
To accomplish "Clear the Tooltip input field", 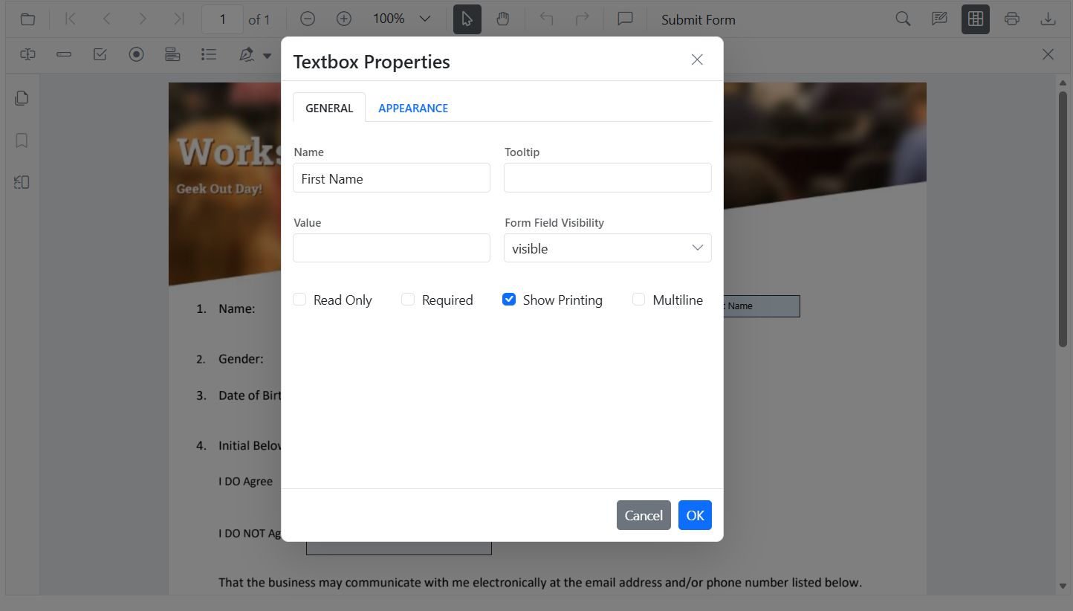I will tap(607, 178).
